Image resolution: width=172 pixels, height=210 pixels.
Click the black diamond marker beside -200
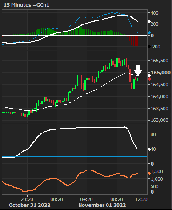click(x=149, y=47)
